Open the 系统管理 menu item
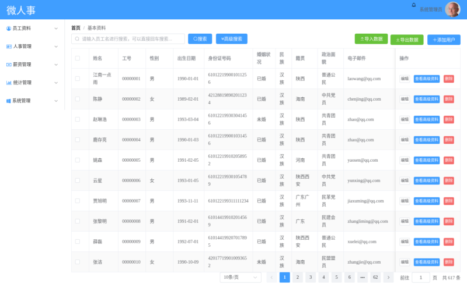This screenshot has width=467, height=291. click(x=32, y=101)
